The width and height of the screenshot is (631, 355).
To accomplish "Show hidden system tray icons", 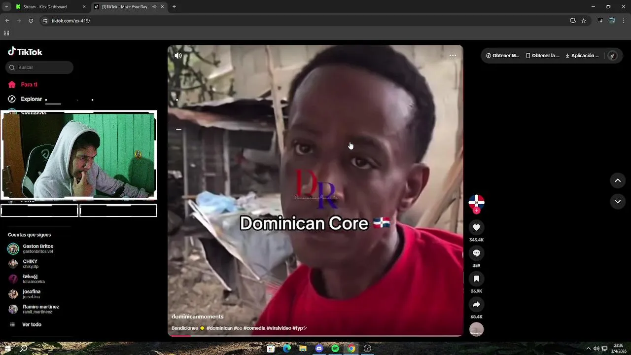I will 588,349.
